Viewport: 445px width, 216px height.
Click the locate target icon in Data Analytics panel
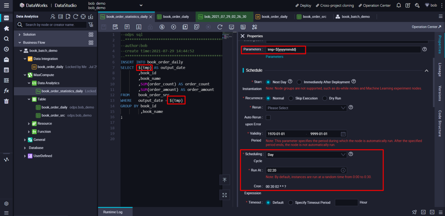click(83, 17)
